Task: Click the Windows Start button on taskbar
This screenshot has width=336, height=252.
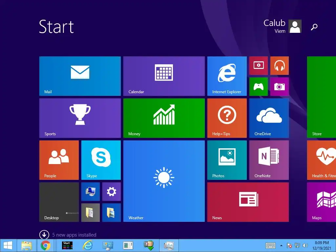Action: click(8, 245)
